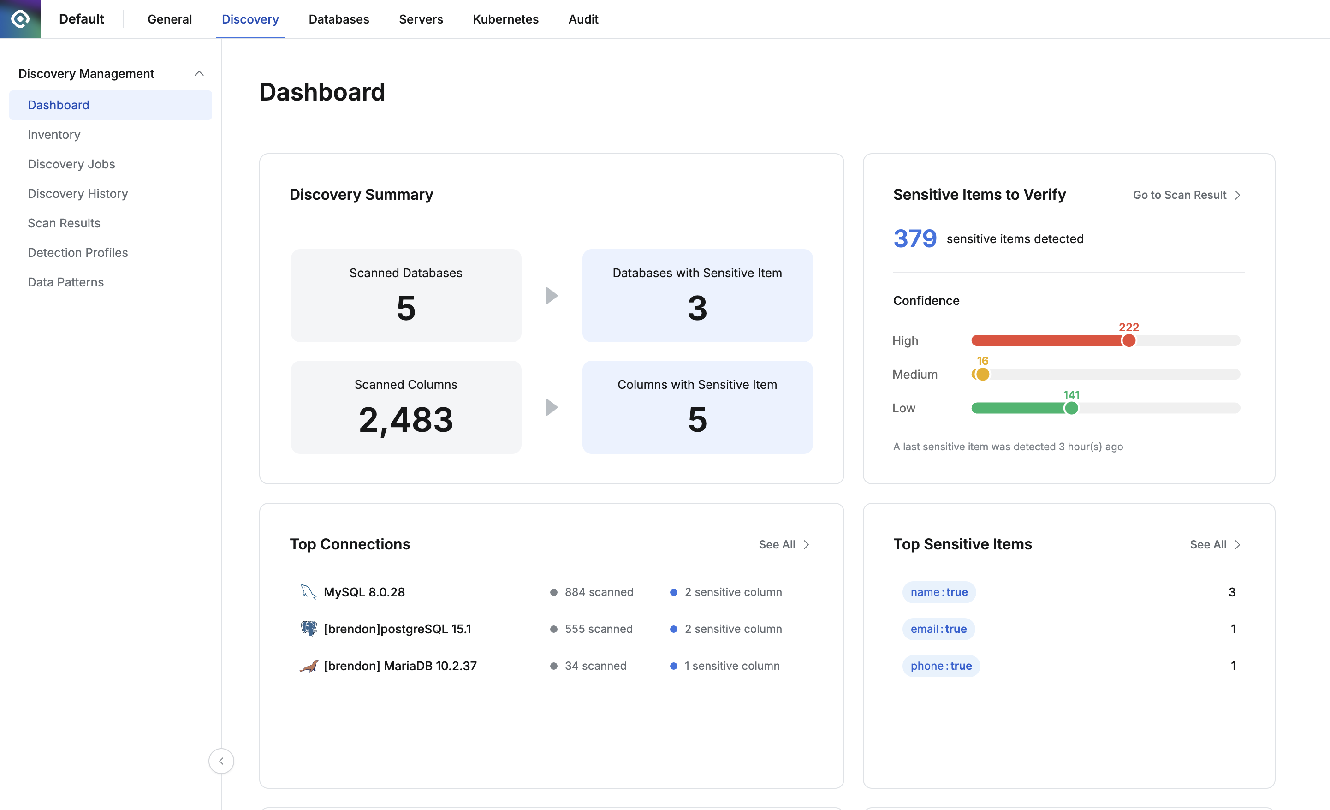Image resolution: width=1330 pixels, height=810 pixels.
Task: Click the MariaDB seal icon
Action: [x=308, y=665]
